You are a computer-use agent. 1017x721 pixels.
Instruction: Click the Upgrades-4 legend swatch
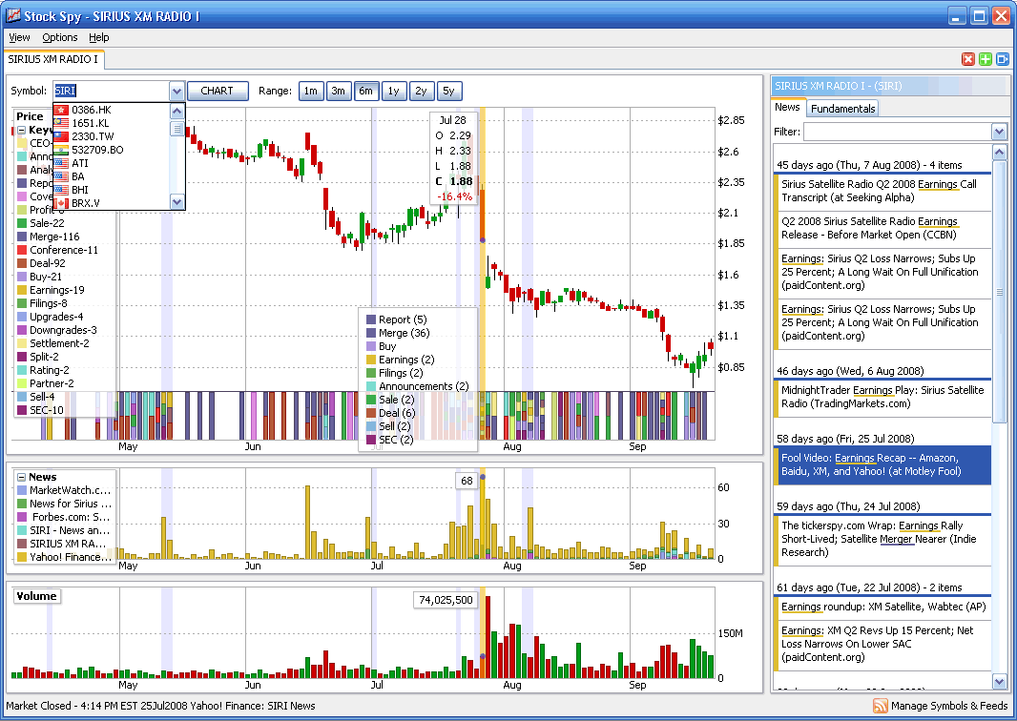[x=22, y=317]
